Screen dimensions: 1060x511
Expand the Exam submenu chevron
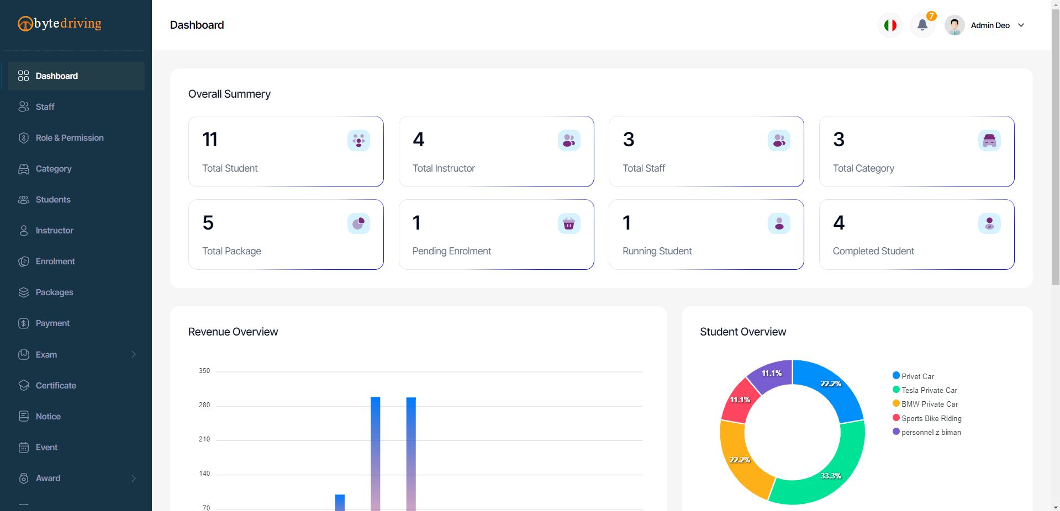(134, 354)
